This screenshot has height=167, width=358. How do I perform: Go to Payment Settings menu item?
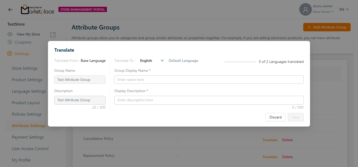click(x=28, y=137)
